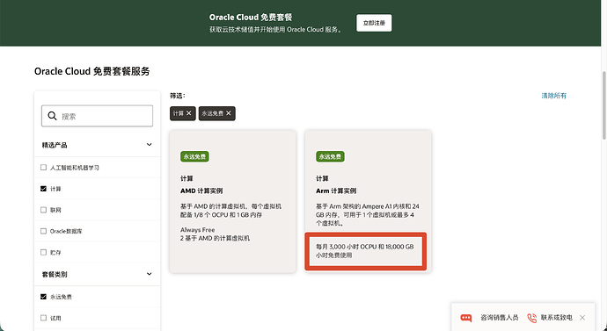
Task: Remove the 计算 filter chip X
Action: tap(189, 113)
